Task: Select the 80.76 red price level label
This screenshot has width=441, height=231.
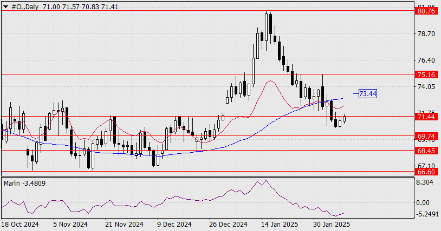Action: click(426, 11)
